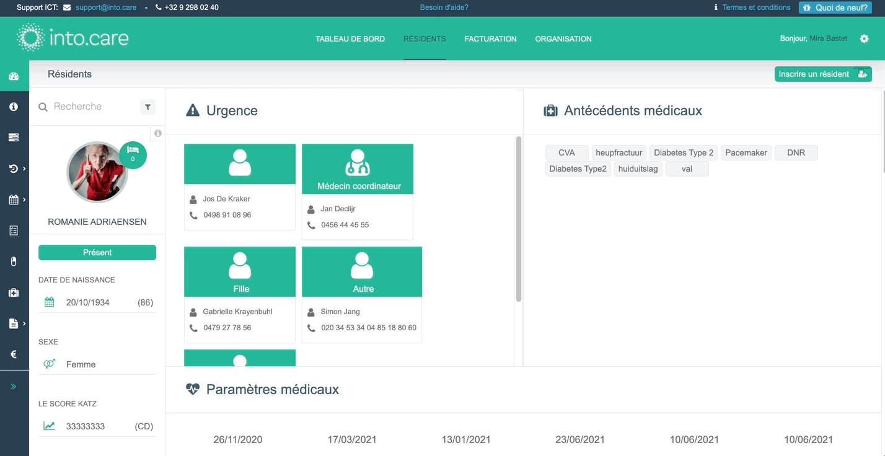Open the Résidents tab
The height and width of the screenshot is (456, 885).
click(425, 39)
